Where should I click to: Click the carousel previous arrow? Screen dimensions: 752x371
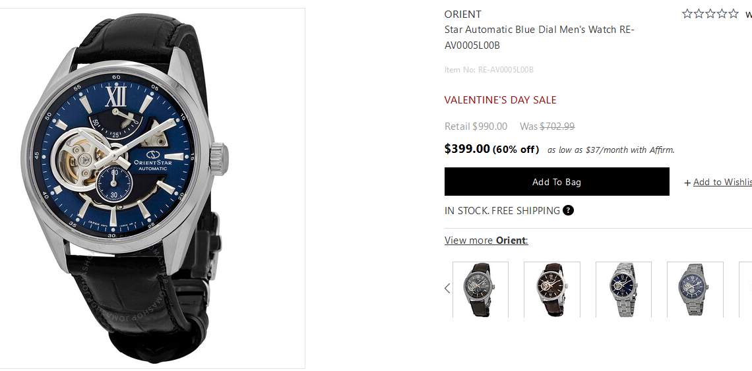(x=447, y=288)
